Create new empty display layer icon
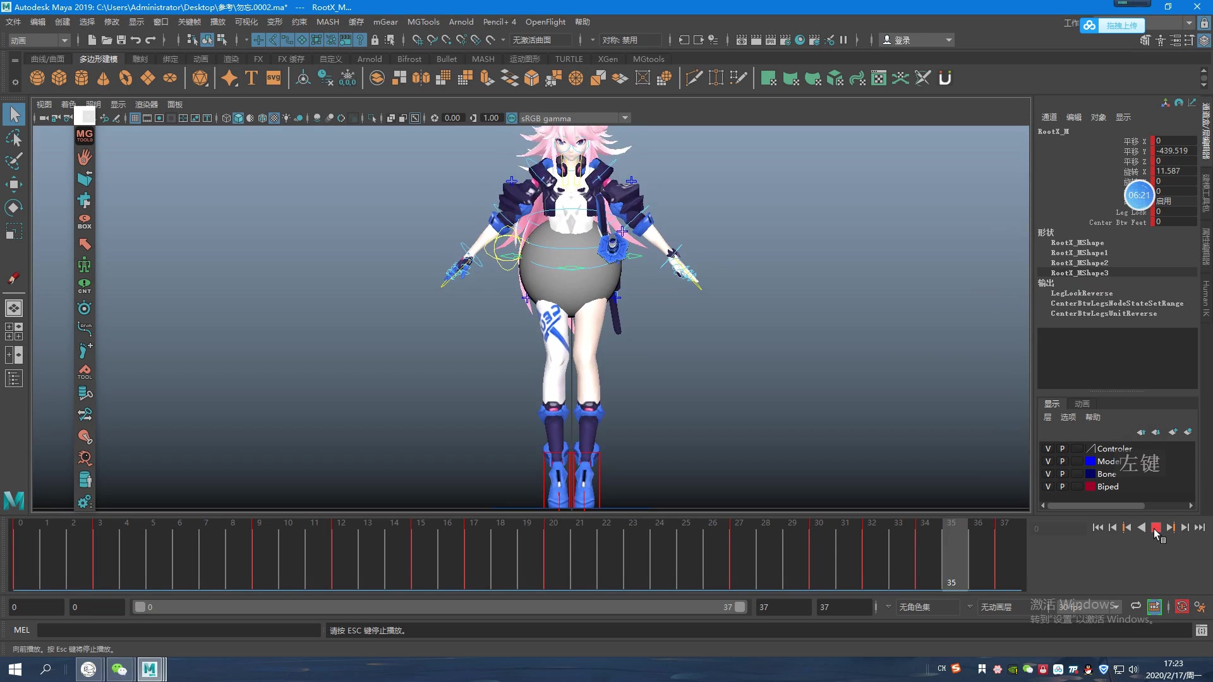1213x682 pixels. (1173, 432)
